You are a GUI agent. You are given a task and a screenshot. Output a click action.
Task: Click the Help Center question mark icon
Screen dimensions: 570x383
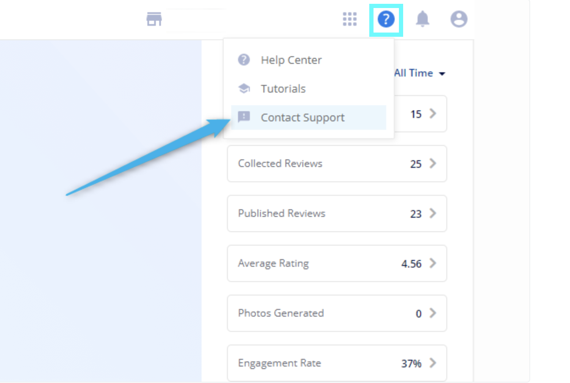pos(244,60)
